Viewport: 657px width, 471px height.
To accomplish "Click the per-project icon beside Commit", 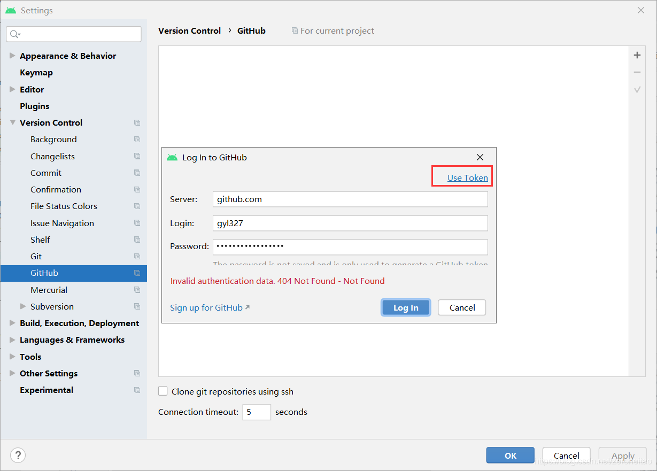I will (137, 173).
